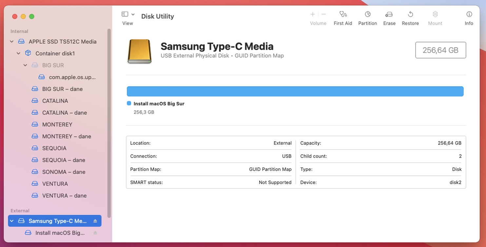Select the VENTURA volume

pyautogui.click(x=55, y=184)
